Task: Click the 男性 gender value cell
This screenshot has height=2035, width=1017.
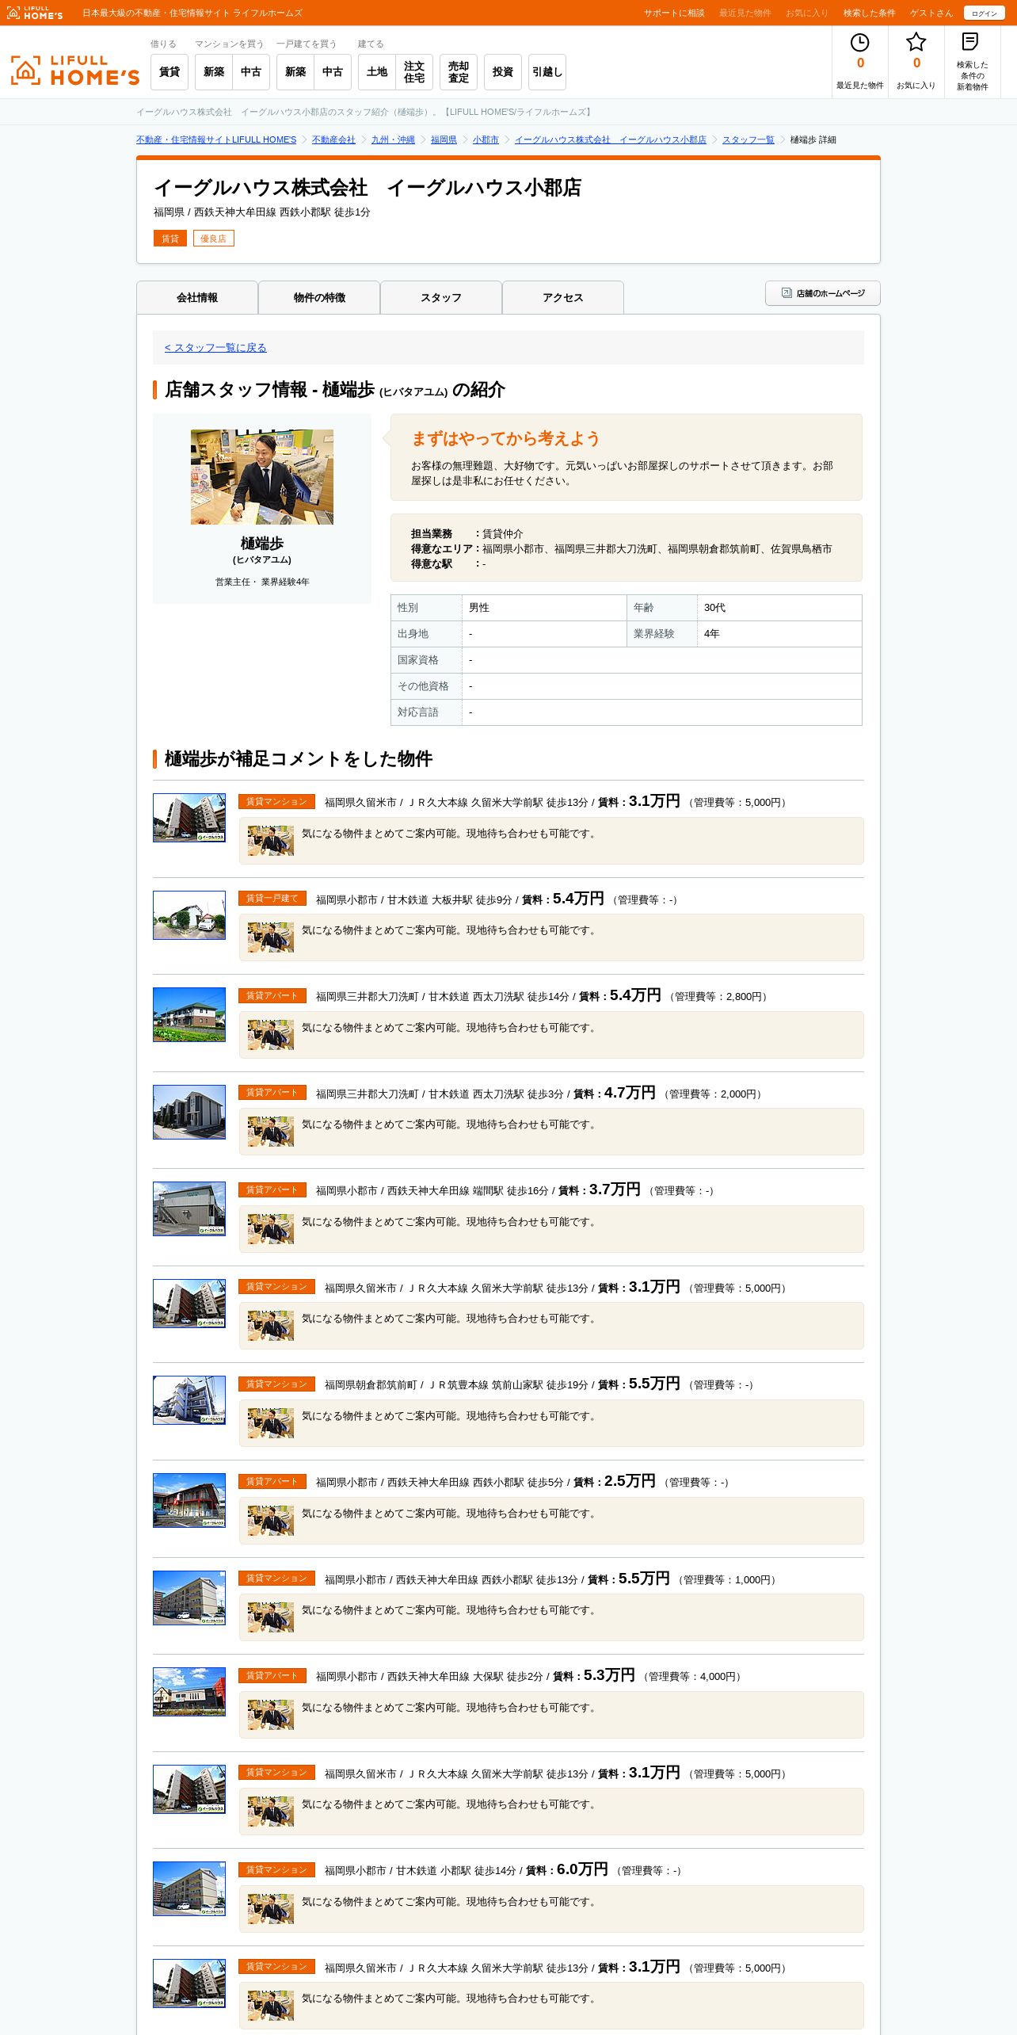Action: pyautogui.click(x=544, y=608)
